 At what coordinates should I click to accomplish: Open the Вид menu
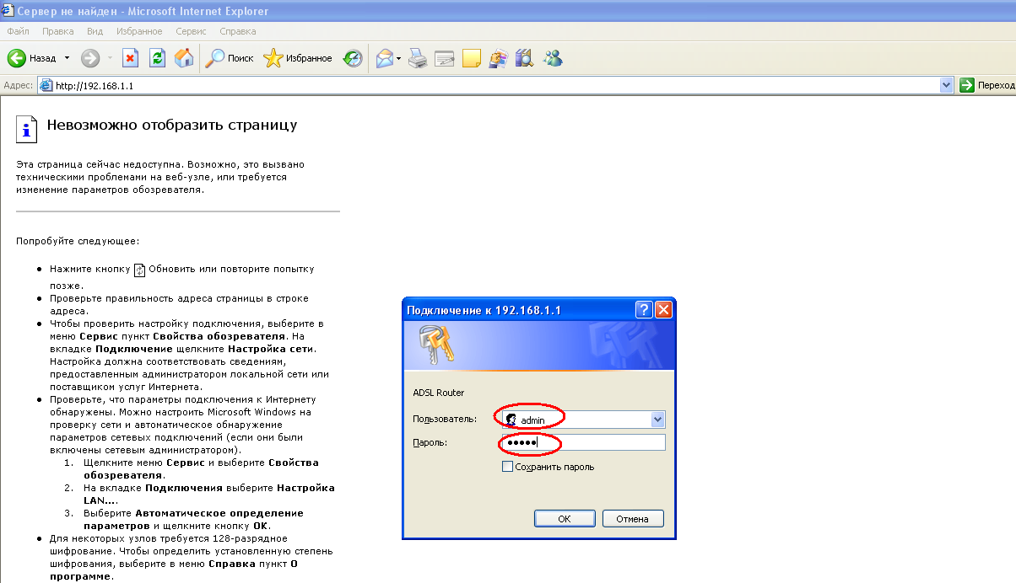click(95, 31)
